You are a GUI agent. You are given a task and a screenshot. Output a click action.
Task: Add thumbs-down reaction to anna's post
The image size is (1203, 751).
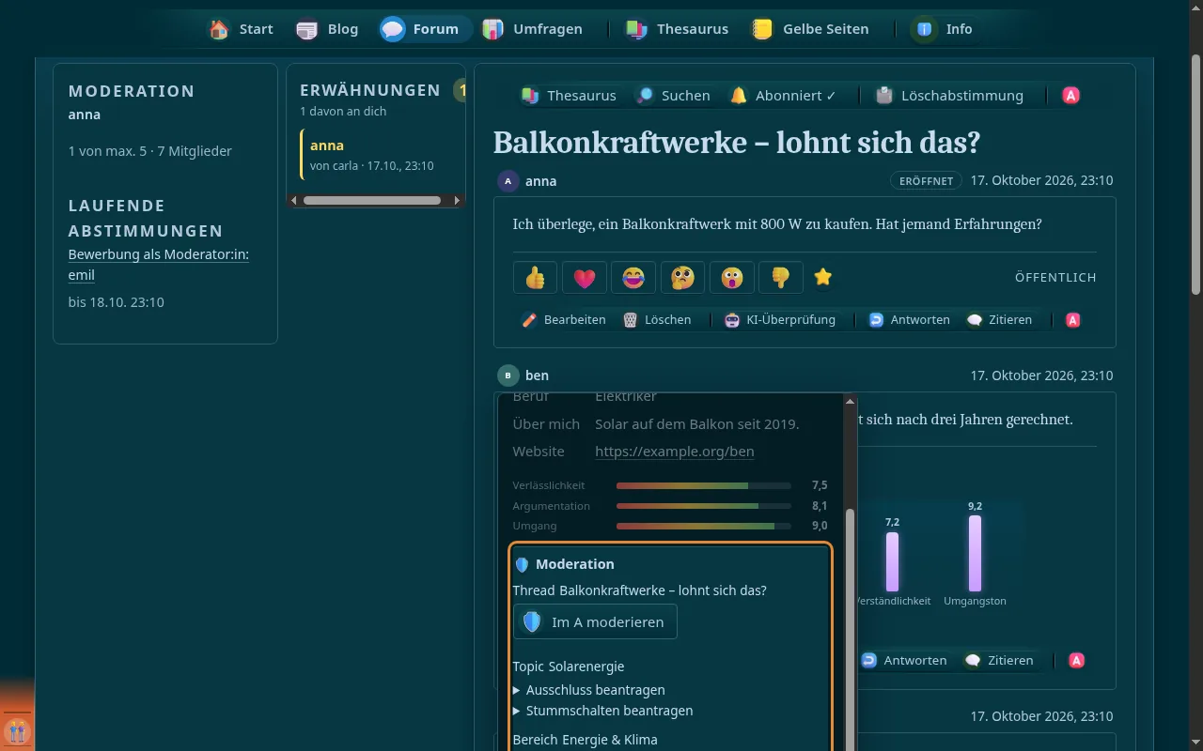781,278
